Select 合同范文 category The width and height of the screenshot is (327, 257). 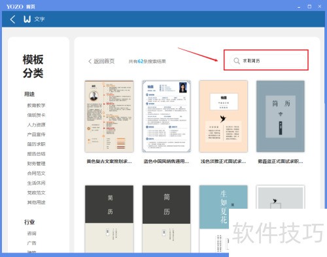pyautogui.click(x=36, y=174)
